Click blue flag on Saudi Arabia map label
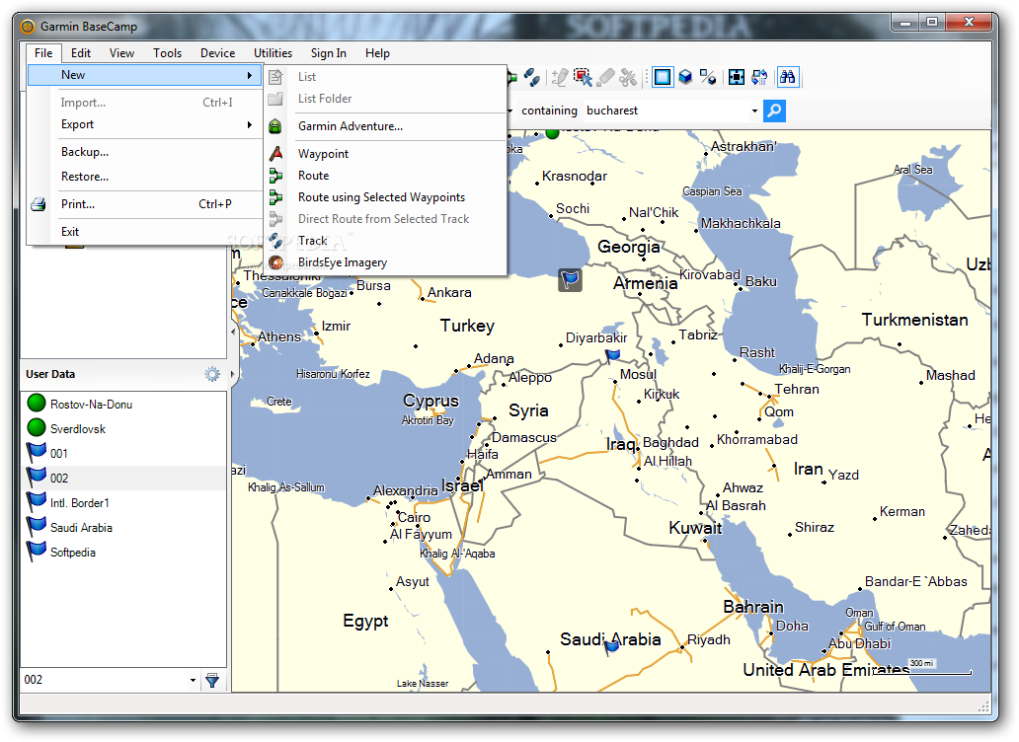The width and height of the screenshot is (1019, 742). [611, 646]
